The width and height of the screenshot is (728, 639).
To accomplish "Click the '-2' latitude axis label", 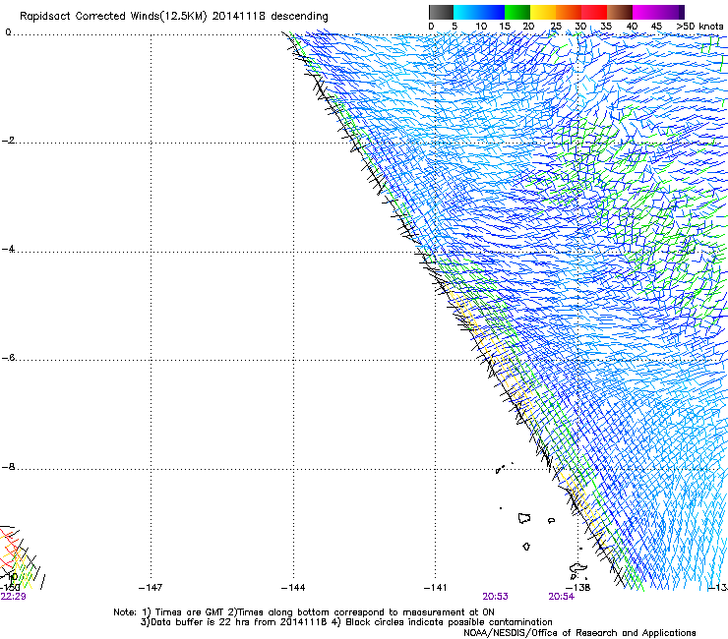I will (8, 141).
